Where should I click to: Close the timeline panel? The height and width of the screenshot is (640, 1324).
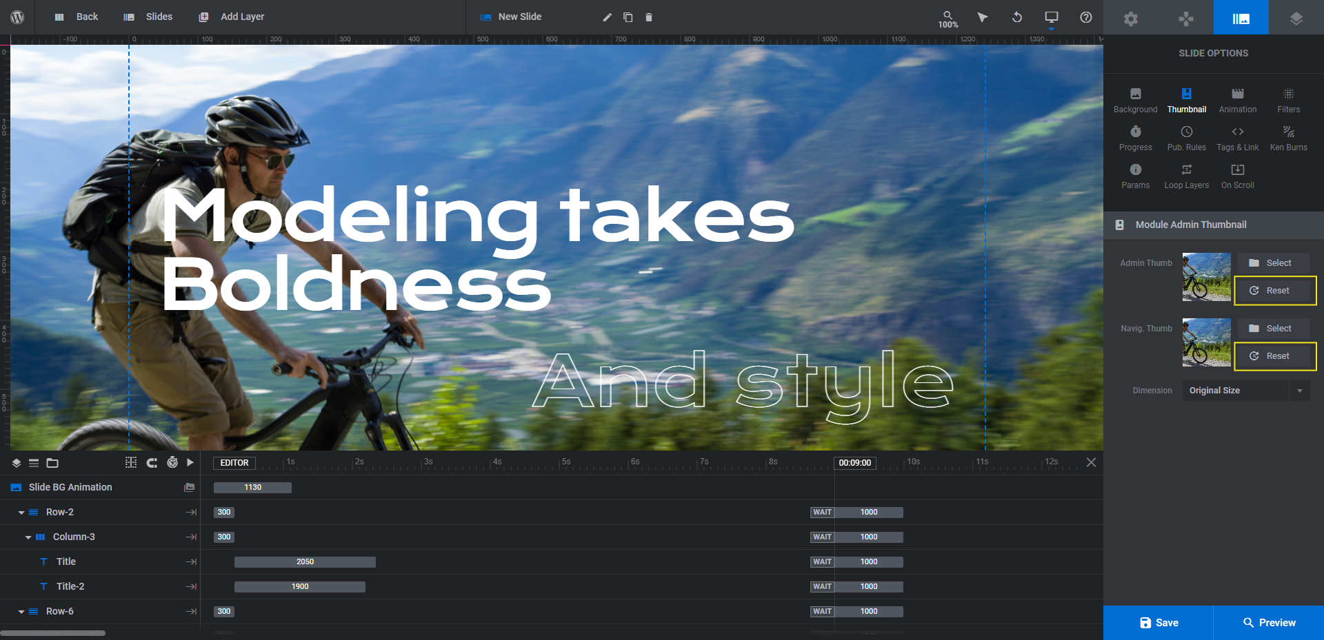click(1091, 462)
